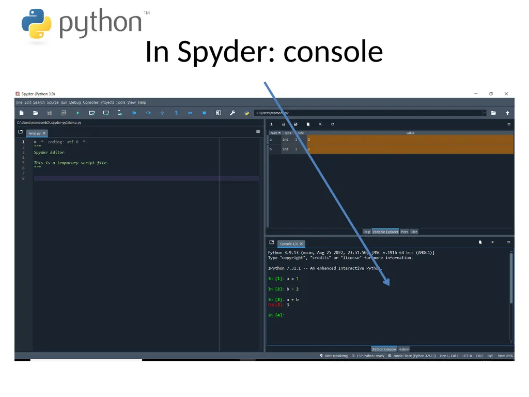
Task: Click the working directory path field
Action: (x=368, y=113)
